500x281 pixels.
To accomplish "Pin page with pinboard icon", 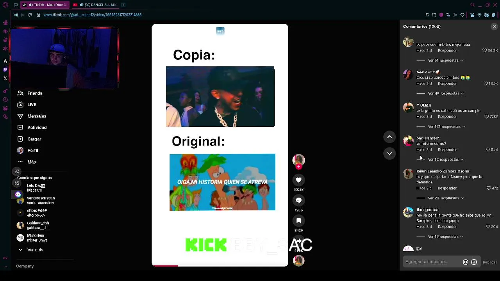I will (427, 15).
